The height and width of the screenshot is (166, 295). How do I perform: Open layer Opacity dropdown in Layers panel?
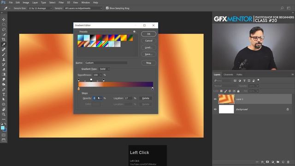[258, 86]
